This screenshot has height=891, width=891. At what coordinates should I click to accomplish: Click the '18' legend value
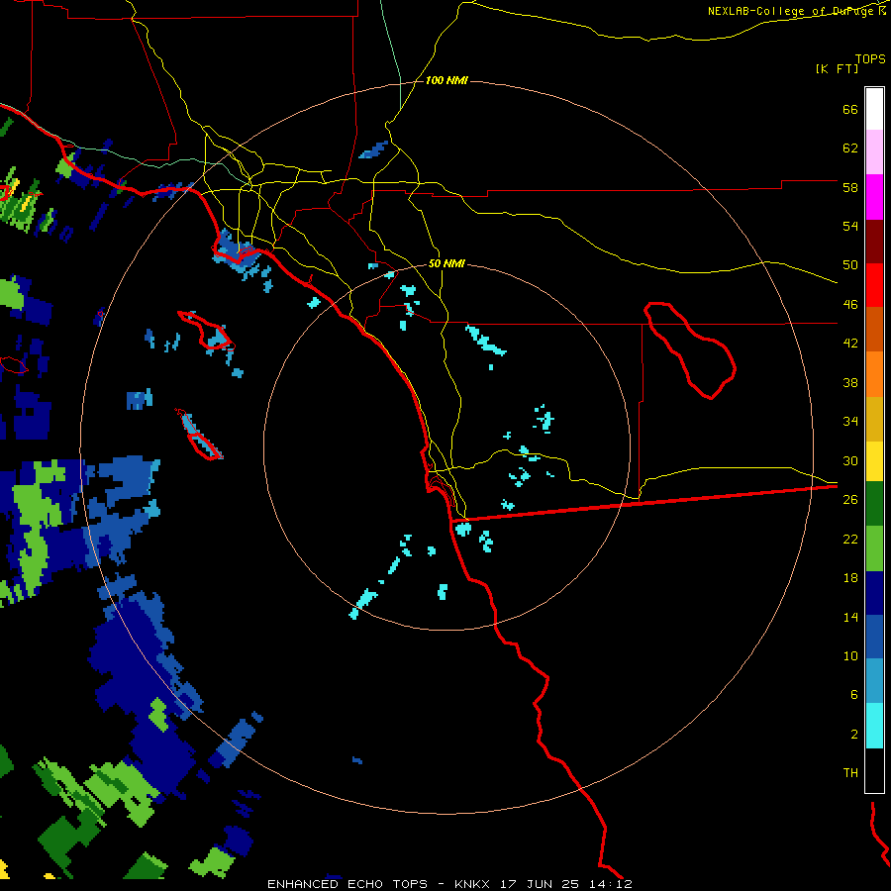850,578
